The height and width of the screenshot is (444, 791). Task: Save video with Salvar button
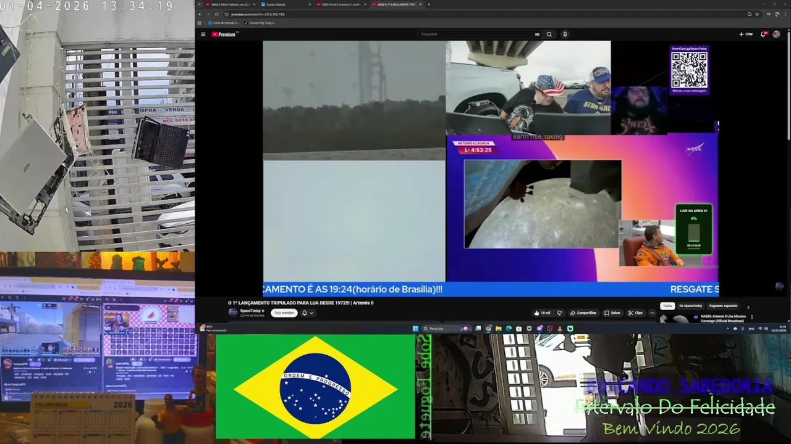[x=612, y=313]
